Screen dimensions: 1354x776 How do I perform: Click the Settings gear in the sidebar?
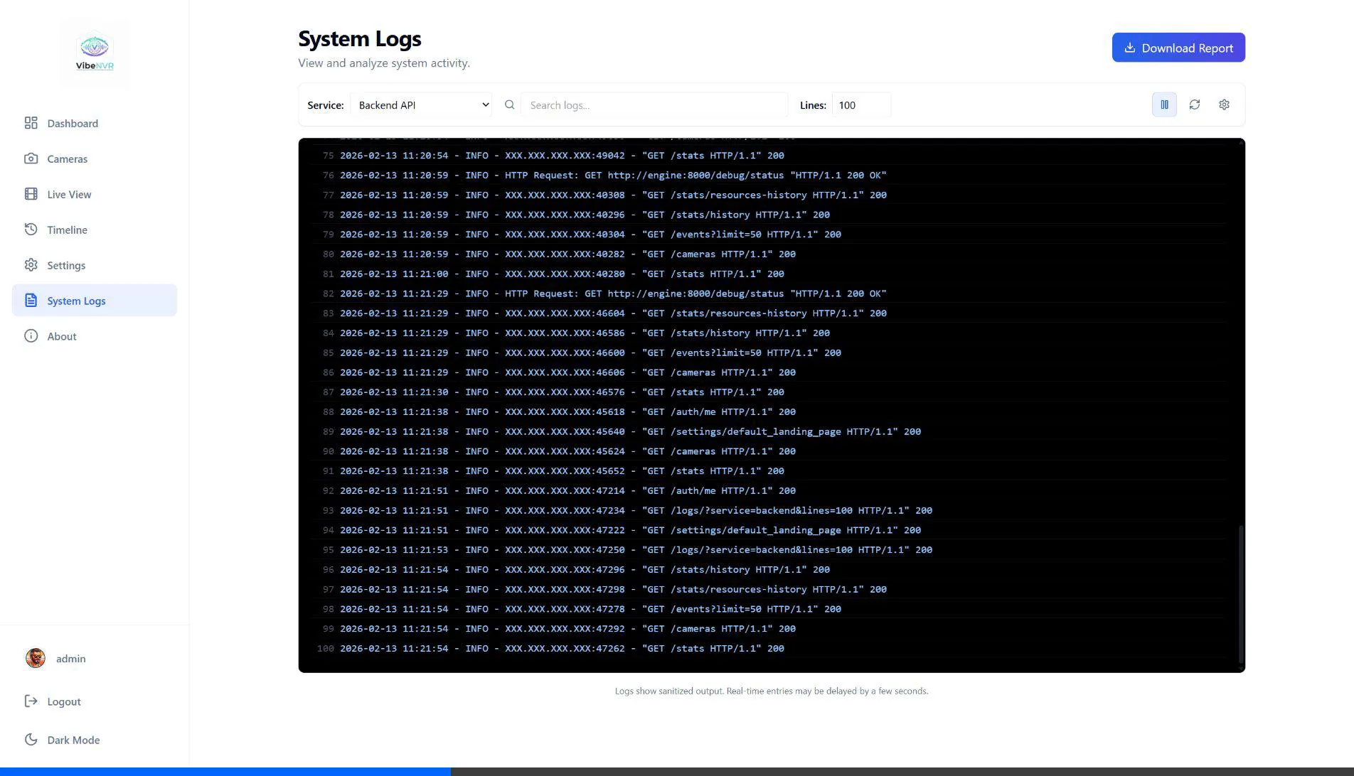click(31, 265)
